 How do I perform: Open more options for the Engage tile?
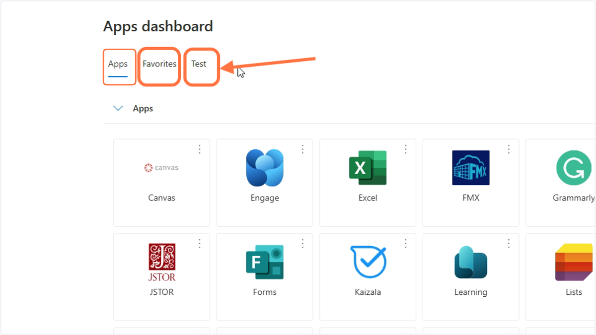click(302, 149)
